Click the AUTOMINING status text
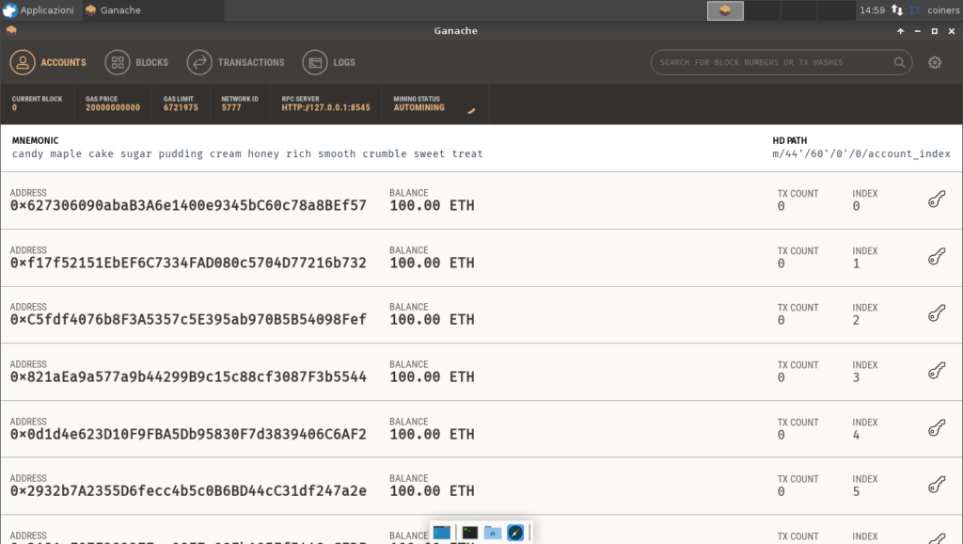963x544 pixels. coord(418,107)
